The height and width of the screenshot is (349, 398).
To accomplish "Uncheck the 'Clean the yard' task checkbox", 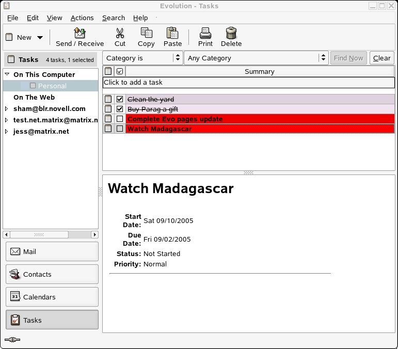I will point(120,99).
